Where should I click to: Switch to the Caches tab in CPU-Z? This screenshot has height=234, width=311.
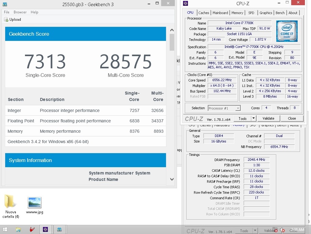pyautogui.click(x=204, y=13)
